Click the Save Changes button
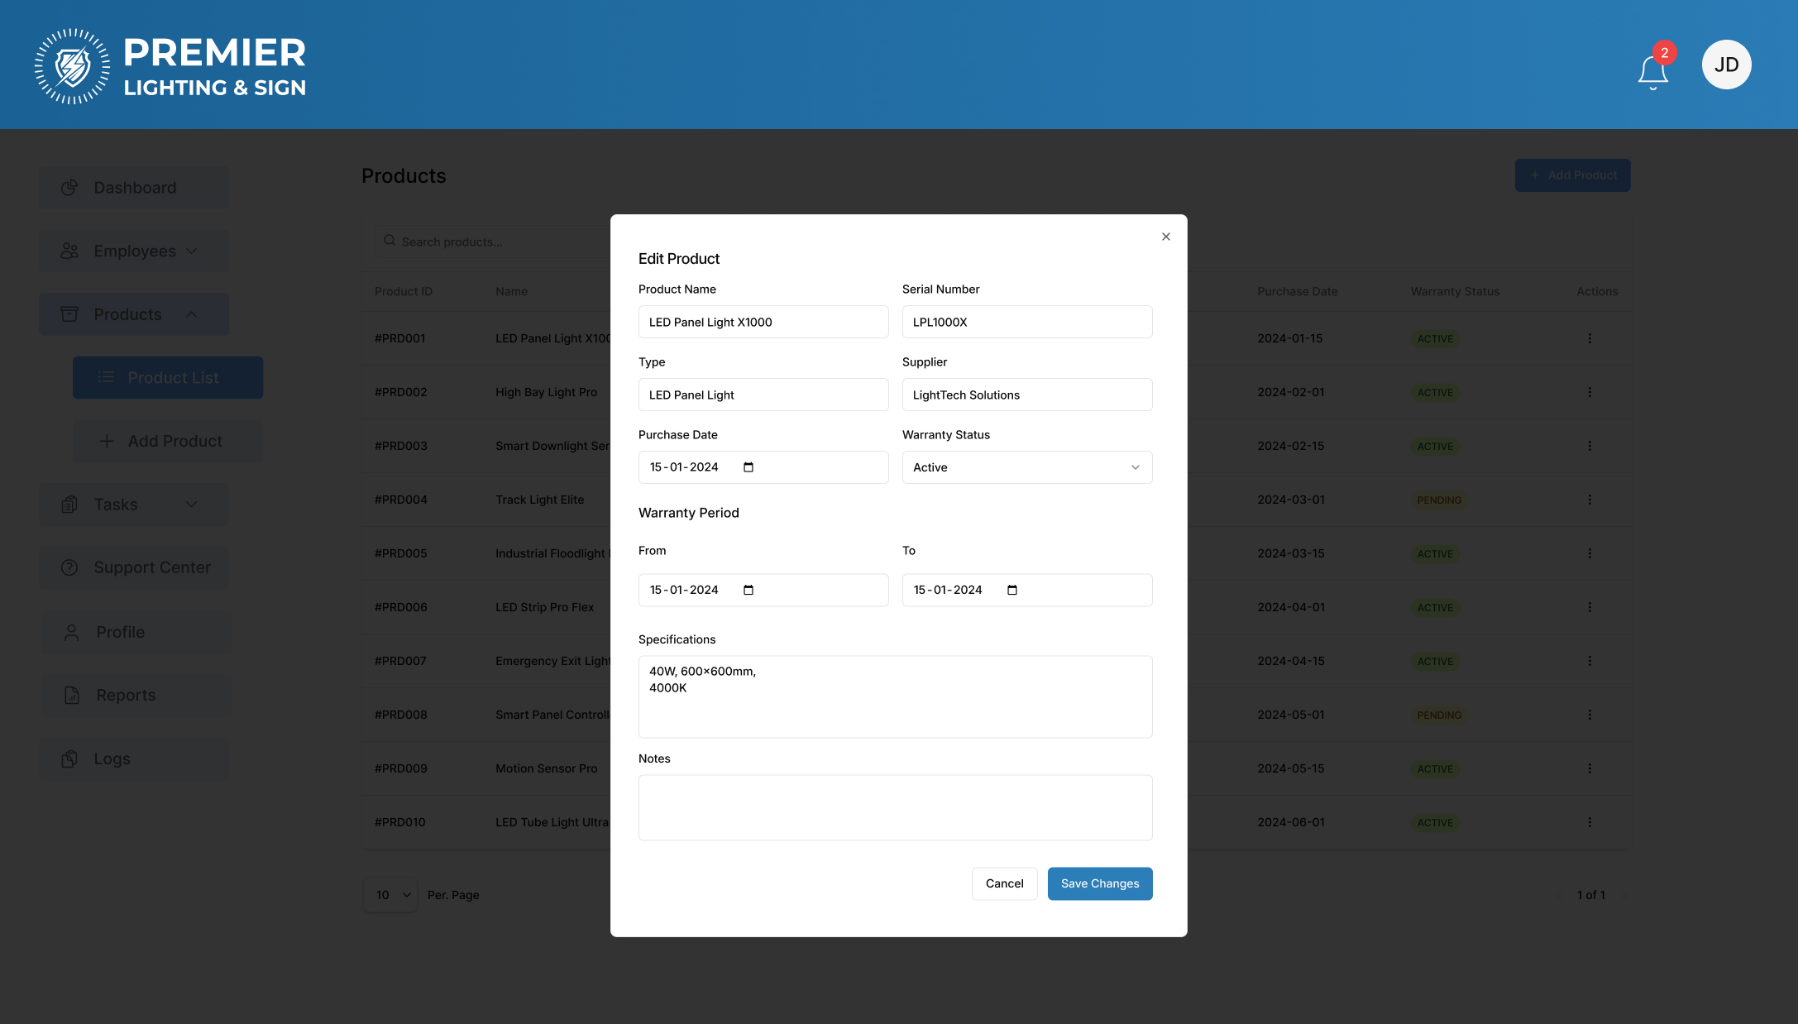The width and height of the screenshot is (1798, 1024). pyautogui.click(x=1099, y=883)
